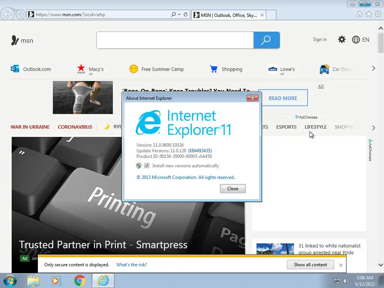Open Free Summer Camp shortcut
Screen dimensions: 384x288
click(x=156, y=69)
